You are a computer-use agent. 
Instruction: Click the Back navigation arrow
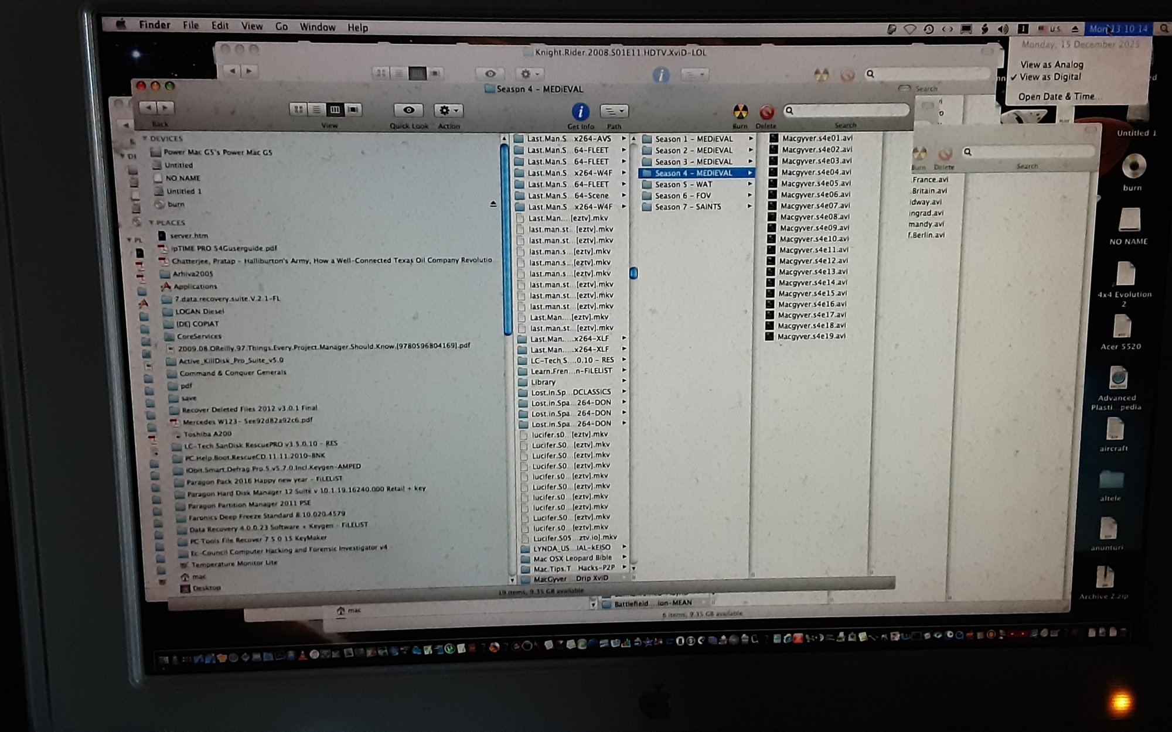click(x=149, y=108)
